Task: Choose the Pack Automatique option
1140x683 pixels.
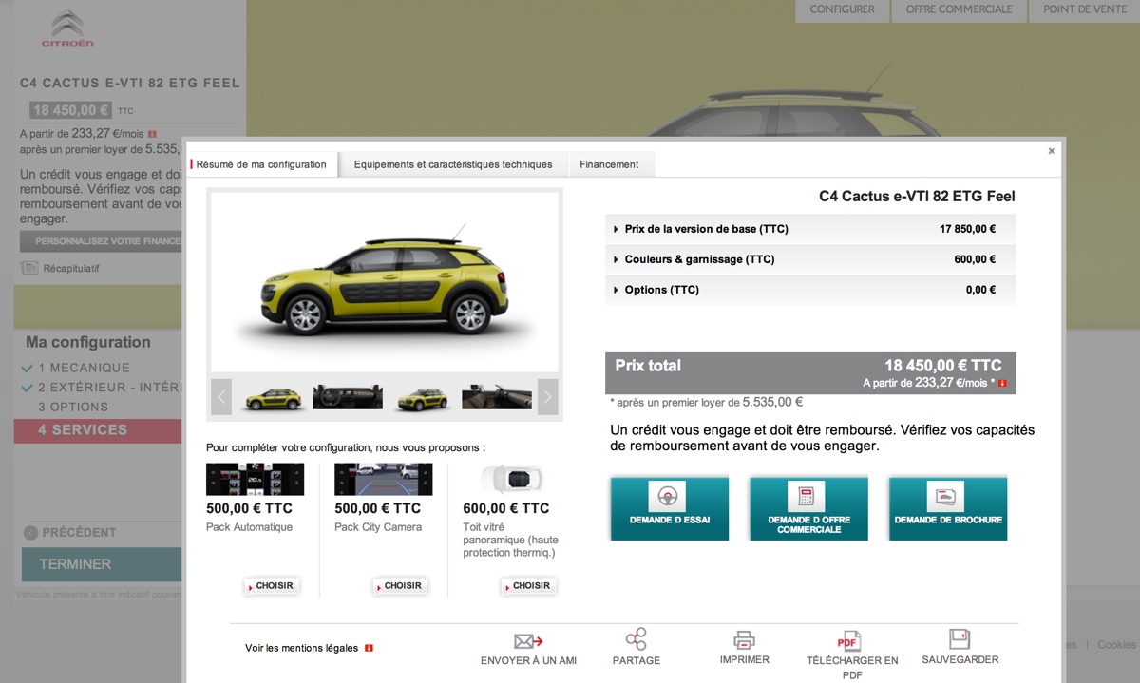Action: (272, 586)
